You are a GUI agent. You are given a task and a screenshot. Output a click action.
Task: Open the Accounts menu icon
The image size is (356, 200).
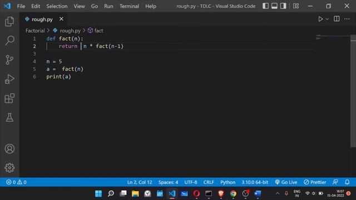coord(9,149)
